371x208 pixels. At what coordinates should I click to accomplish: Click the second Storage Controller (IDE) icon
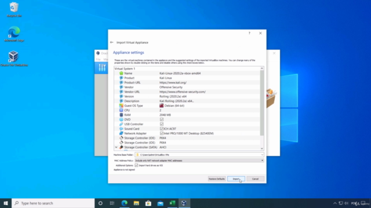tap(121, 143)
